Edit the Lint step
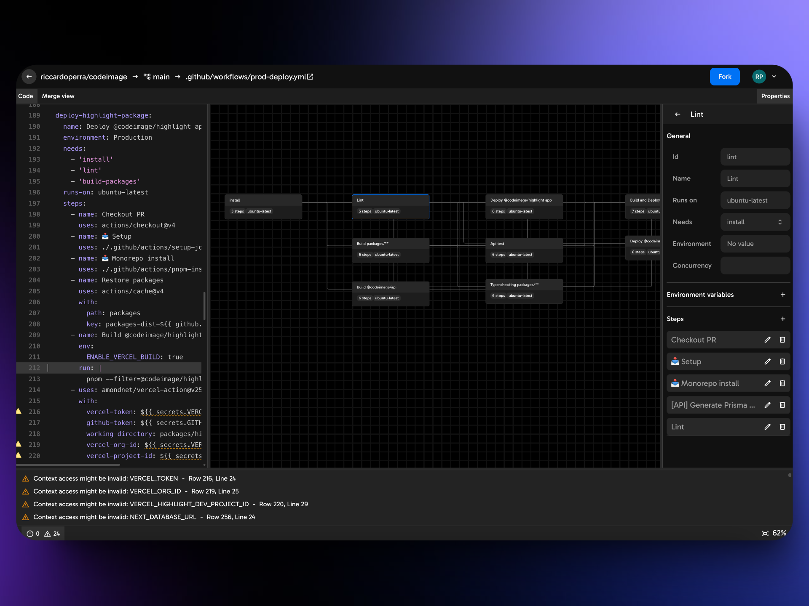 (767, 427)
